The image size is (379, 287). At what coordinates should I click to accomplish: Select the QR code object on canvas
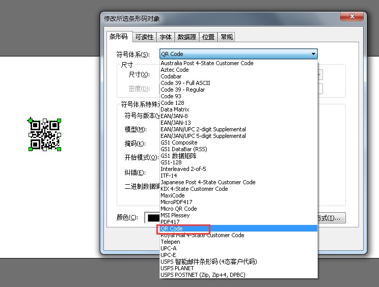[44, 134]
